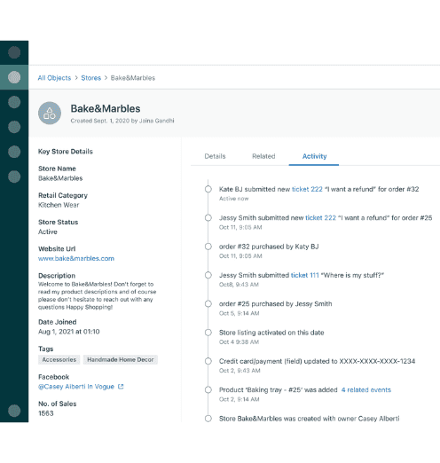
Task: Click Store Name value Bake&Marbles
Action: (x=60, y=178)
